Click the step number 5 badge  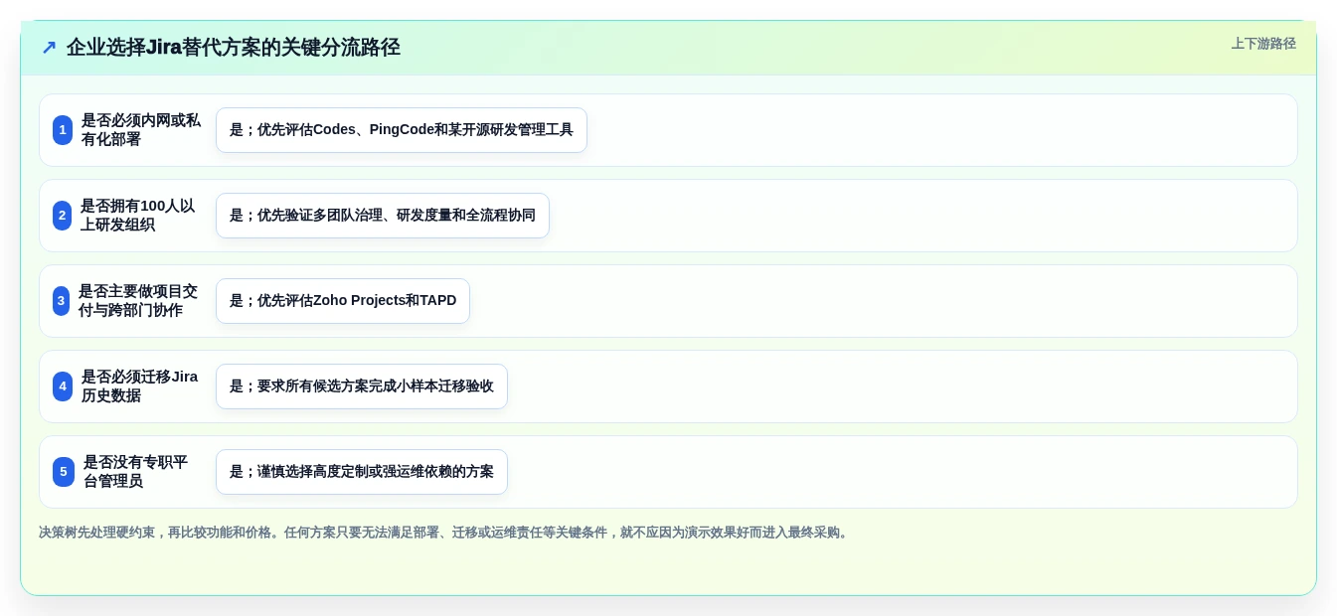[x=64, y=472]
